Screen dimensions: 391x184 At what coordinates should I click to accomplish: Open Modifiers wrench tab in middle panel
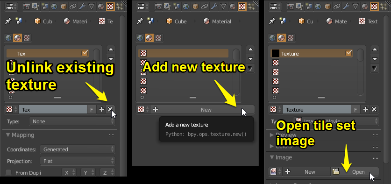[x=213, y=7]
